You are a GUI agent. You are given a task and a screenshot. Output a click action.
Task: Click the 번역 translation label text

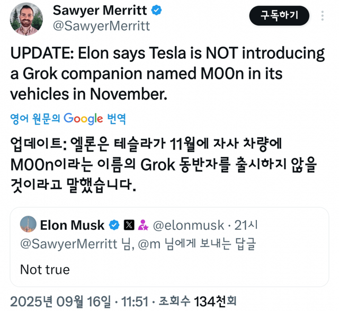coord(116,118)
